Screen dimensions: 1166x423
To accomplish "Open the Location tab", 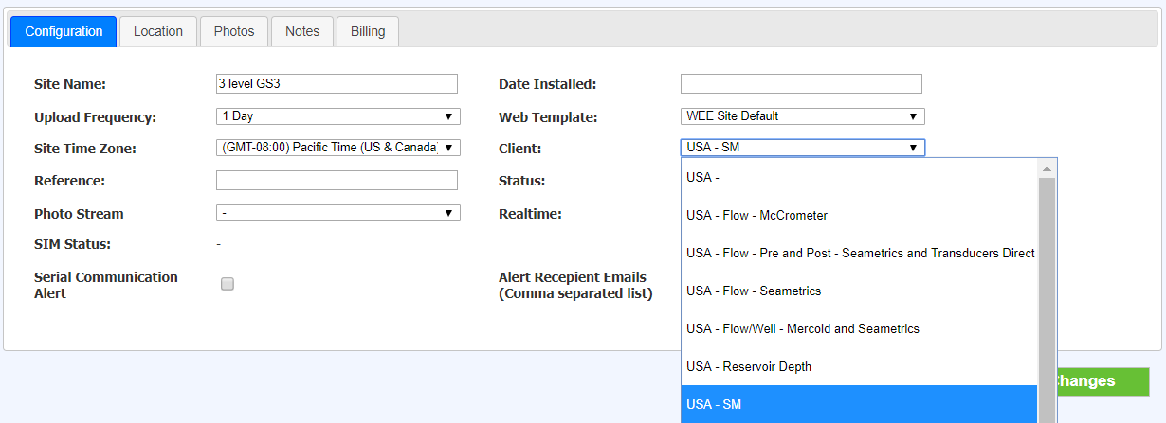I will (x=157, y=31).
